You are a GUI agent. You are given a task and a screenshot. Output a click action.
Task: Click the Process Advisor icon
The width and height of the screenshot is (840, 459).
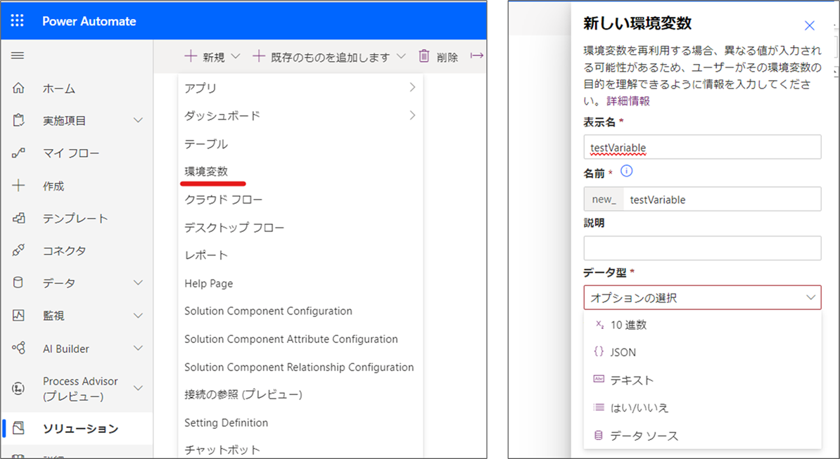click(18, 388)
